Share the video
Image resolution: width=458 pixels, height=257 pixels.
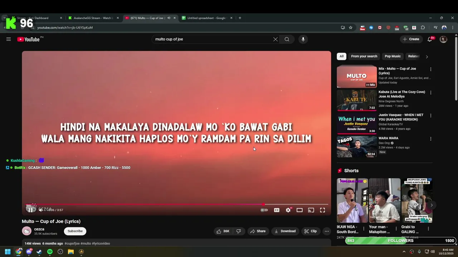(258, 231)
